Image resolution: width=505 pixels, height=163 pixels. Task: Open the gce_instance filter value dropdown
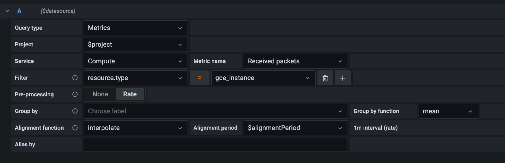pyautogui.click(x=263, y=78)
